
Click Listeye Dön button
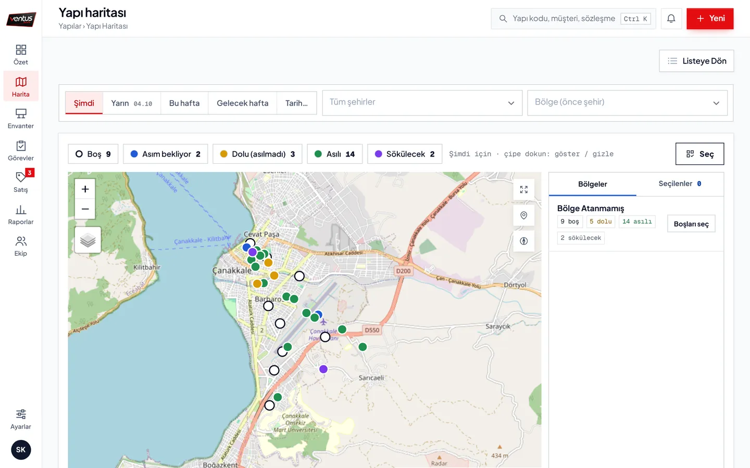tap(696, 61)
